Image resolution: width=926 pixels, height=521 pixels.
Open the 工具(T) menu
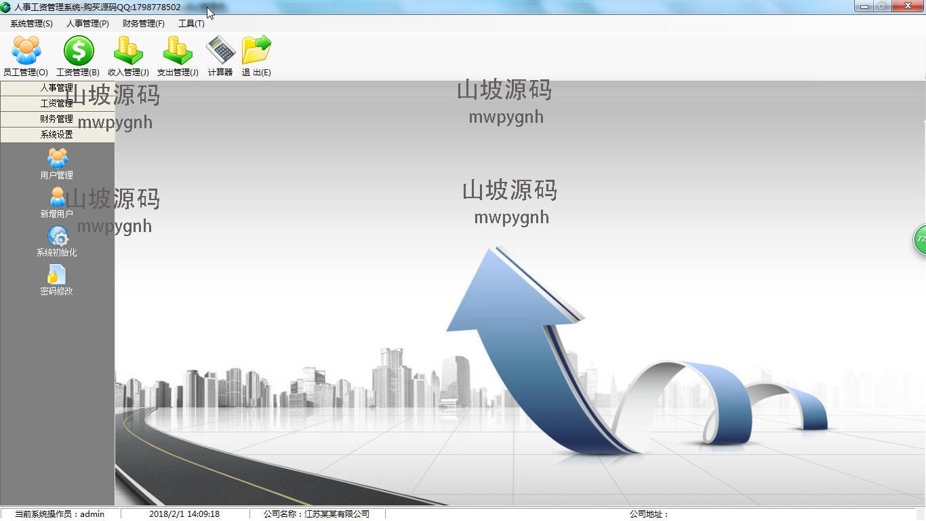pyautogui.click(x=191, y=24)
